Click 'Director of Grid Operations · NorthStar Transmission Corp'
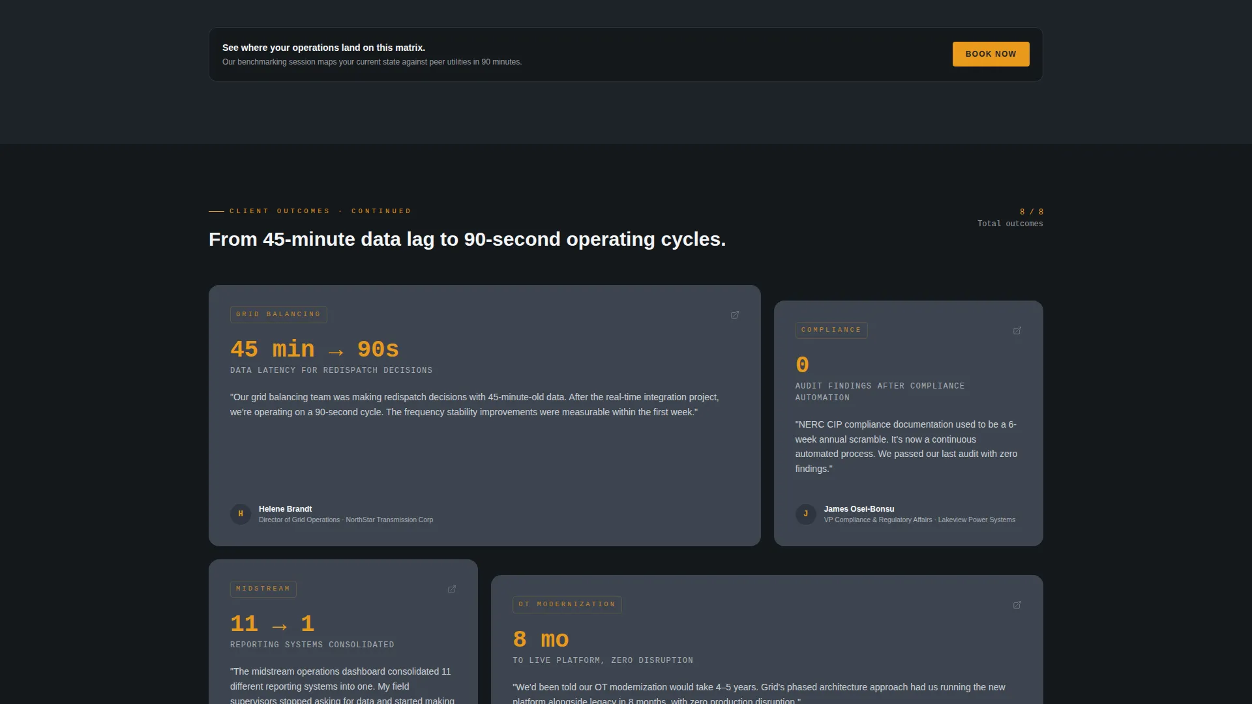 point(346,520)
